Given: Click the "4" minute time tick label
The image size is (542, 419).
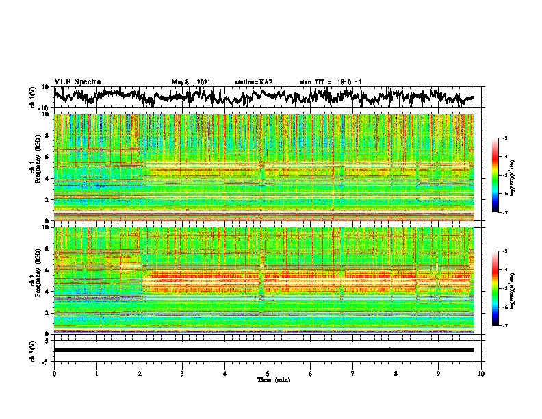Looking at the screenshot, I should click(x=225, y=374).
